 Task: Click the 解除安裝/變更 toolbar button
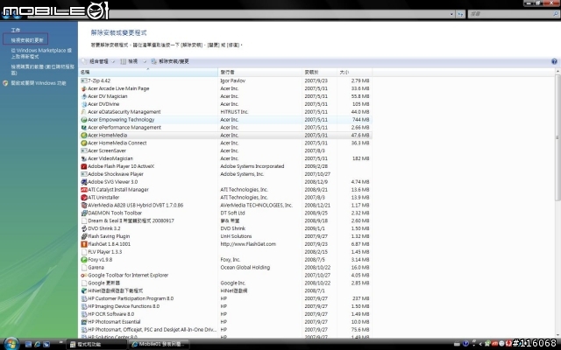point(173,62)
